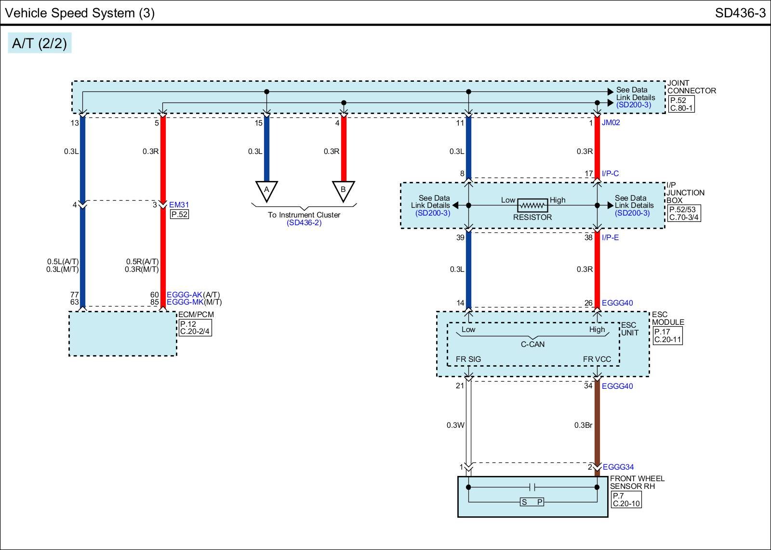The width and height of the screenshot is (771, 550).
Task: Select the I/P-E connector label
Action: [610, 238]
